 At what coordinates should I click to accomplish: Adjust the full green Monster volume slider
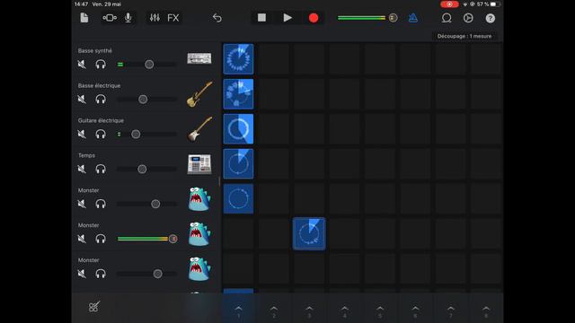[x=147, y=239]
